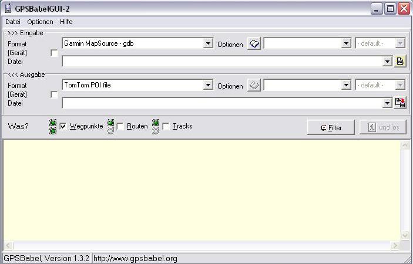Open the Datei menu

click(12, 22)
